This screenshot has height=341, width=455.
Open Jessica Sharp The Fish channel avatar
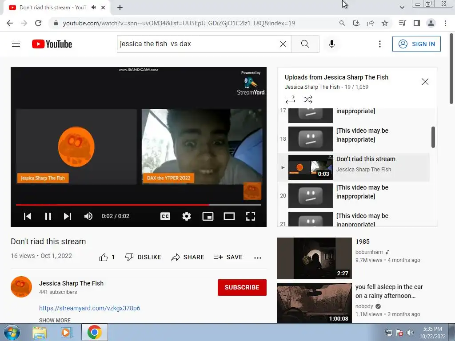click(21, 287)
